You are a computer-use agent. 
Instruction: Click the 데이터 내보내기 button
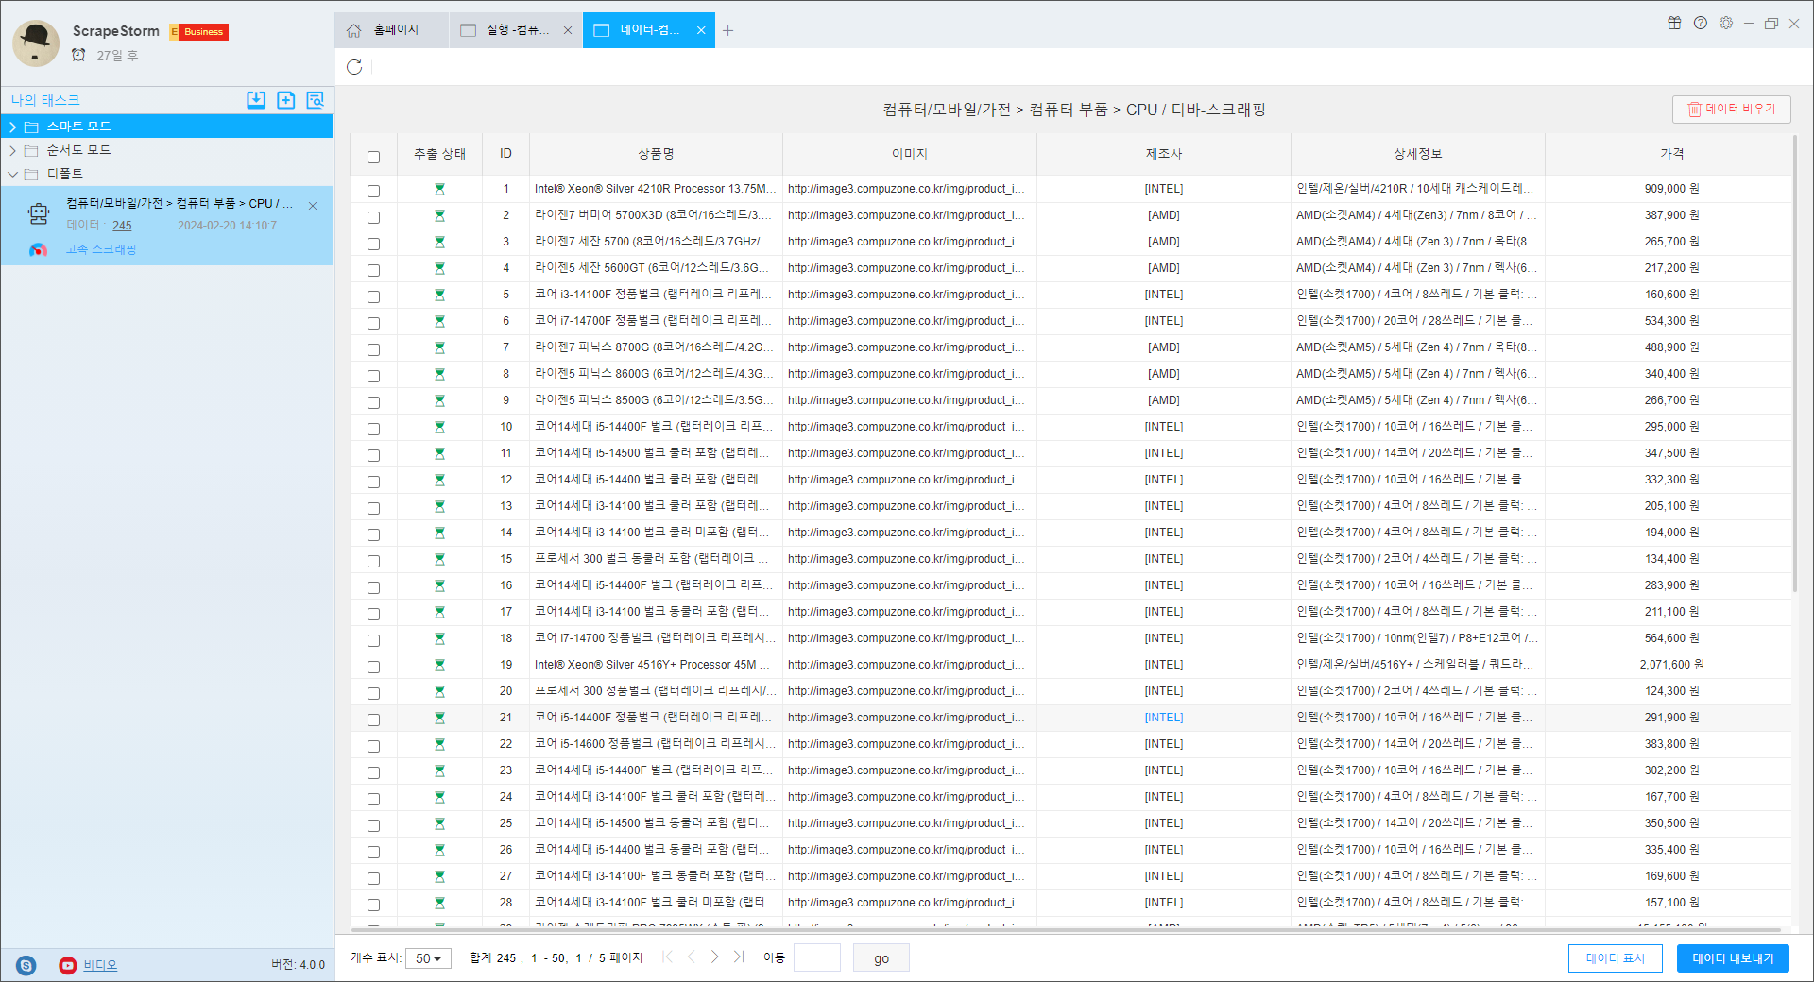point(1733,958)
